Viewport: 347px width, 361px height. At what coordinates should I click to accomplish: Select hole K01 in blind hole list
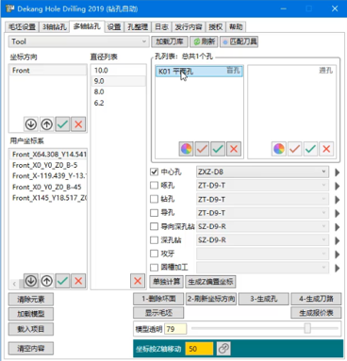pos(199,72)
